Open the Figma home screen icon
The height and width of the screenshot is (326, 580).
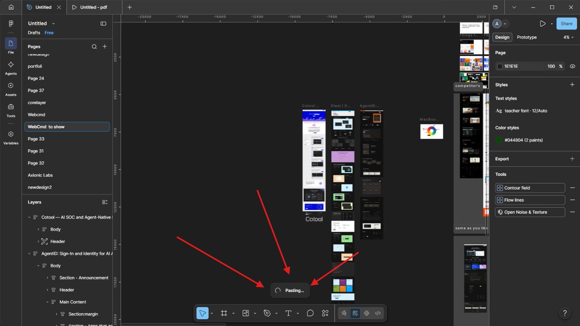(11, 7)
